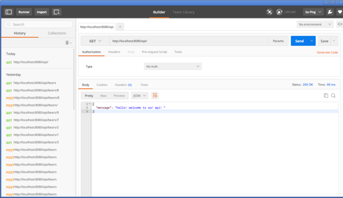Viewport: 343px width, 198px height.
Task: Open the new window icon
Action: coord(57,12)
